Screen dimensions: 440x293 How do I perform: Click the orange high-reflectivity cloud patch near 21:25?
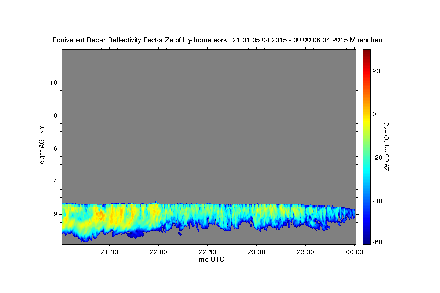click(x=100, y=216)
